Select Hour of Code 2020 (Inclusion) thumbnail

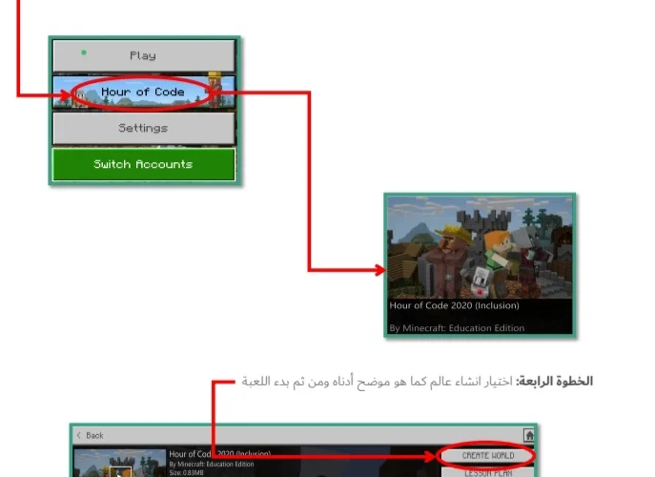(x=480, y=247)
